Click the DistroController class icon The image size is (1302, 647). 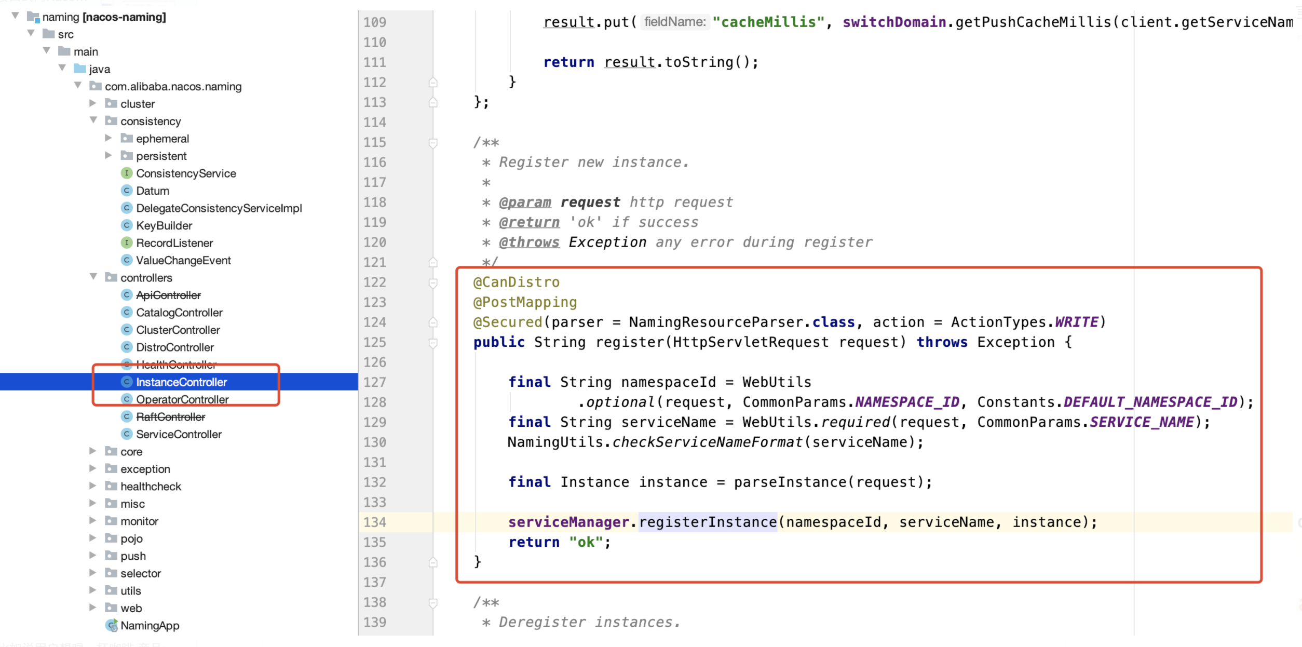[126, 347]
